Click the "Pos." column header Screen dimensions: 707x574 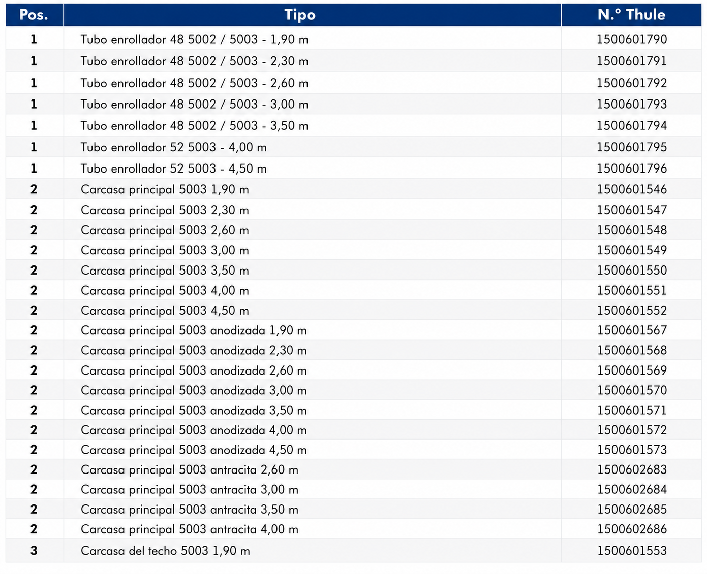click(x=34, y=15)
